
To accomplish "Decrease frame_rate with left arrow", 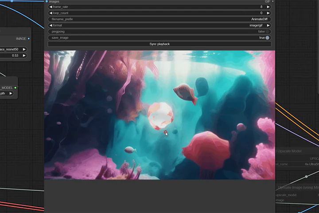I will click(x=51, y=7).
